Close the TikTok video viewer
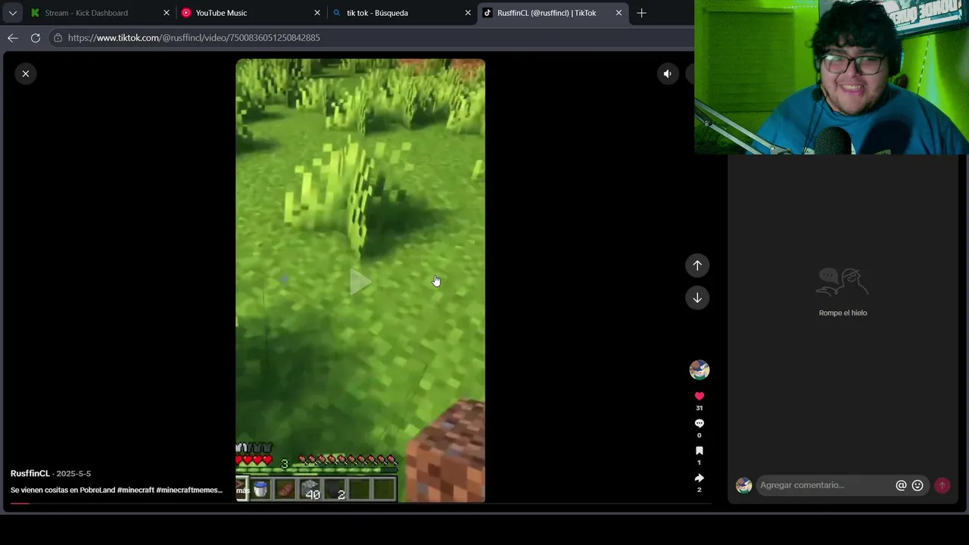 pos(26,73)
